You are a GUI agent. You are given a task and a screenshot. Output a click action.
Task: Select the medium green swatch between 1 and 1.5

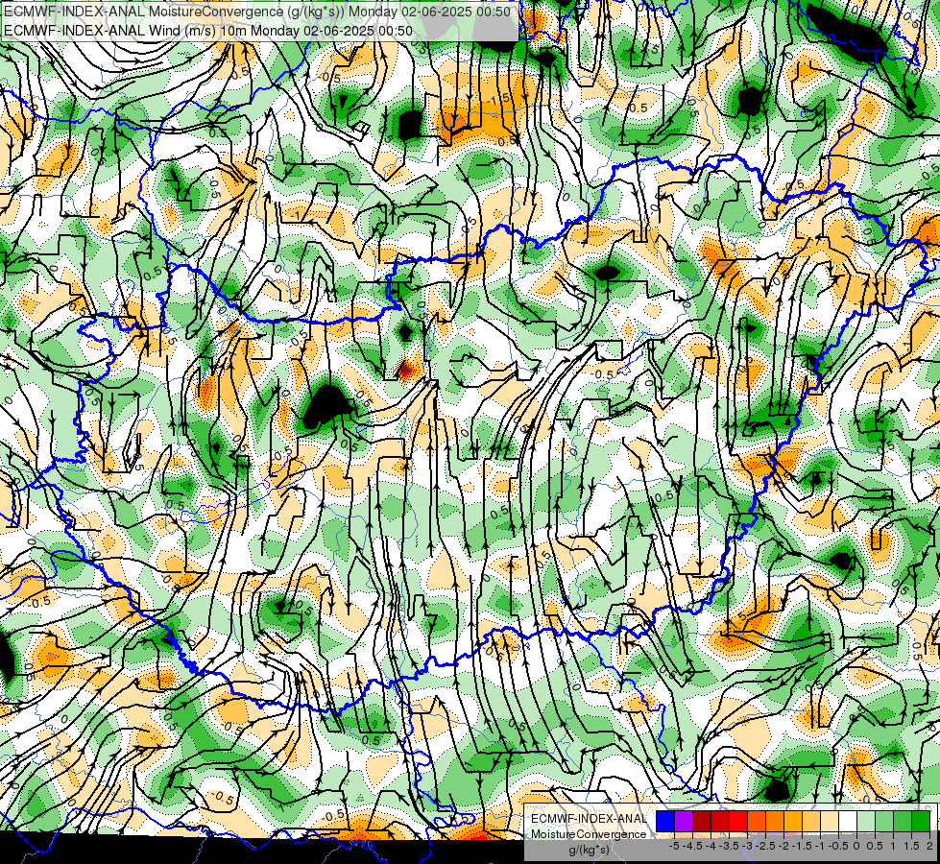(x=903, y=822)
